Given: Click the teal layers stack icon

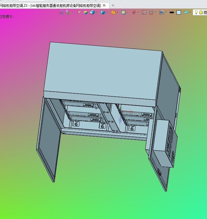Looking at the screenshot, I should click(x=186, y=12).
